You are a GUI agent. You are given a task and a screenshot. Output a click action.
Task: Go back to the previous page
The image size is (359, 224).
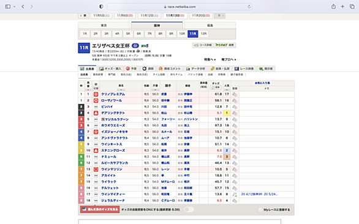click(x=23, y=6)
